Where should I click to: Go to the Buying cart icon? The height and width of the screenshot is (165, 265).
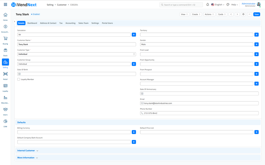click(x=5, y=39)
